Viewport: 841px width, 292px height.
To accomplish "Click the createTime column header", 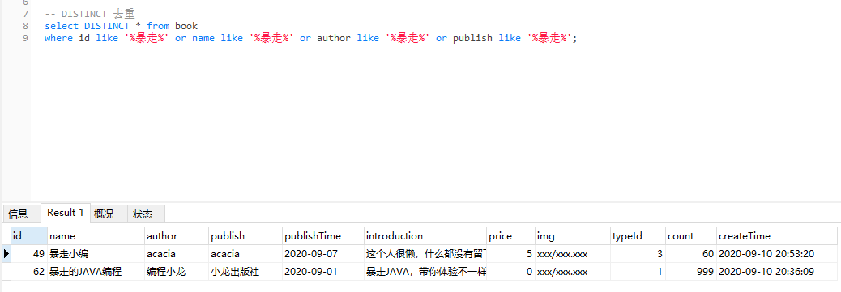I will (x=777, y=235).
